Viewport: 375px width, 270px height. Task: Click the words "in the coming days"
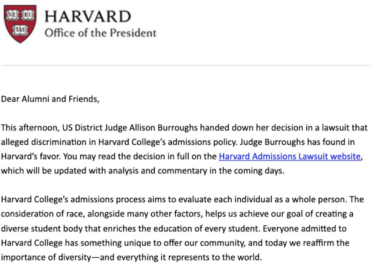(254, 171)
